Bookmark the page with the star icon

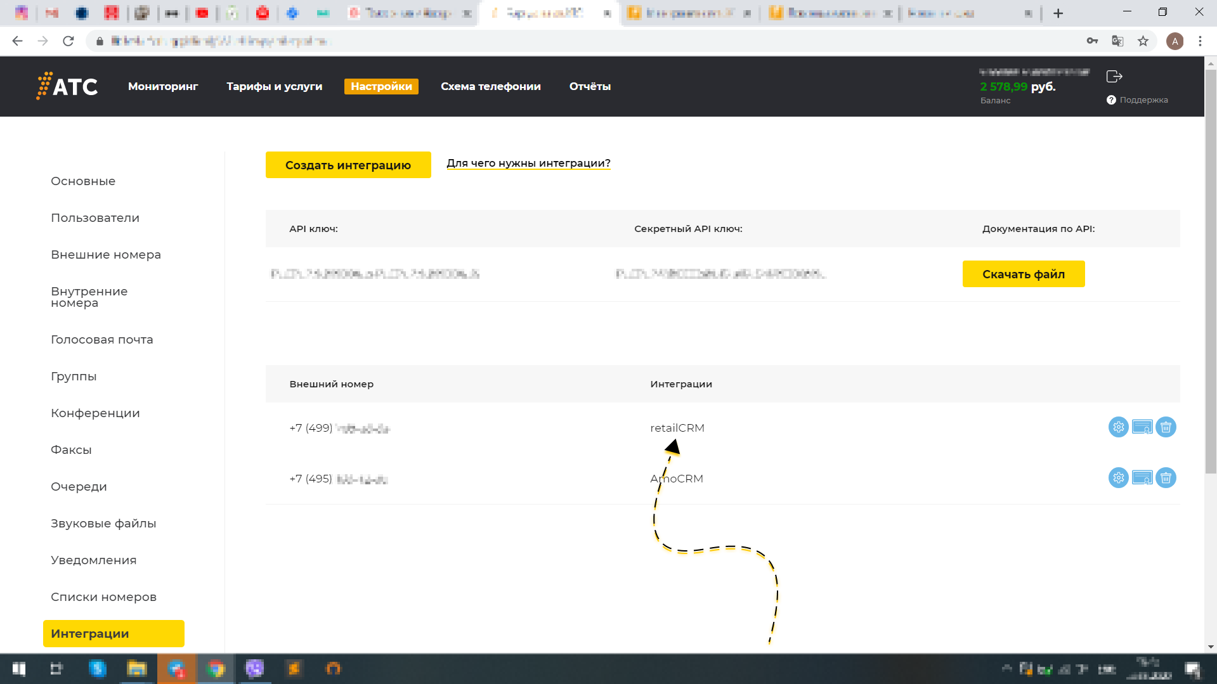tap(1143, 41)
